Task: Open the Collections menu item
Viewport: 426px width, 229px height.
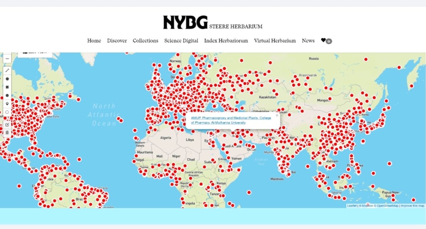Action: [145, 41]
